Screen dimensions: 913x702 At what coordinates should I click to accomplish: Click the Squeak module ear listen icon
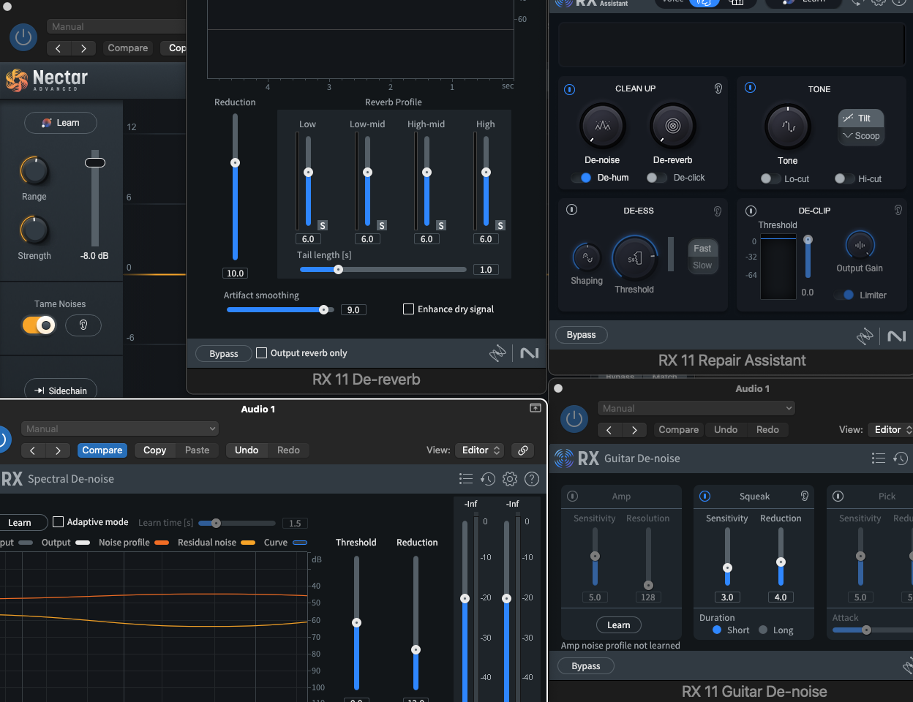805,496
